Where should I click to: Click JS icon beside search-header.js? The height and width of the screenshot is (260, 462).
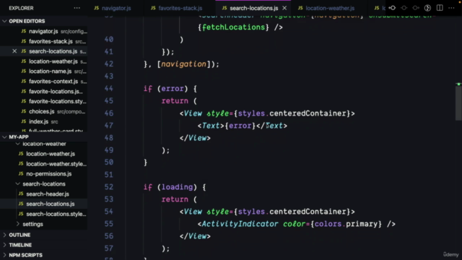tap(21, 194)
